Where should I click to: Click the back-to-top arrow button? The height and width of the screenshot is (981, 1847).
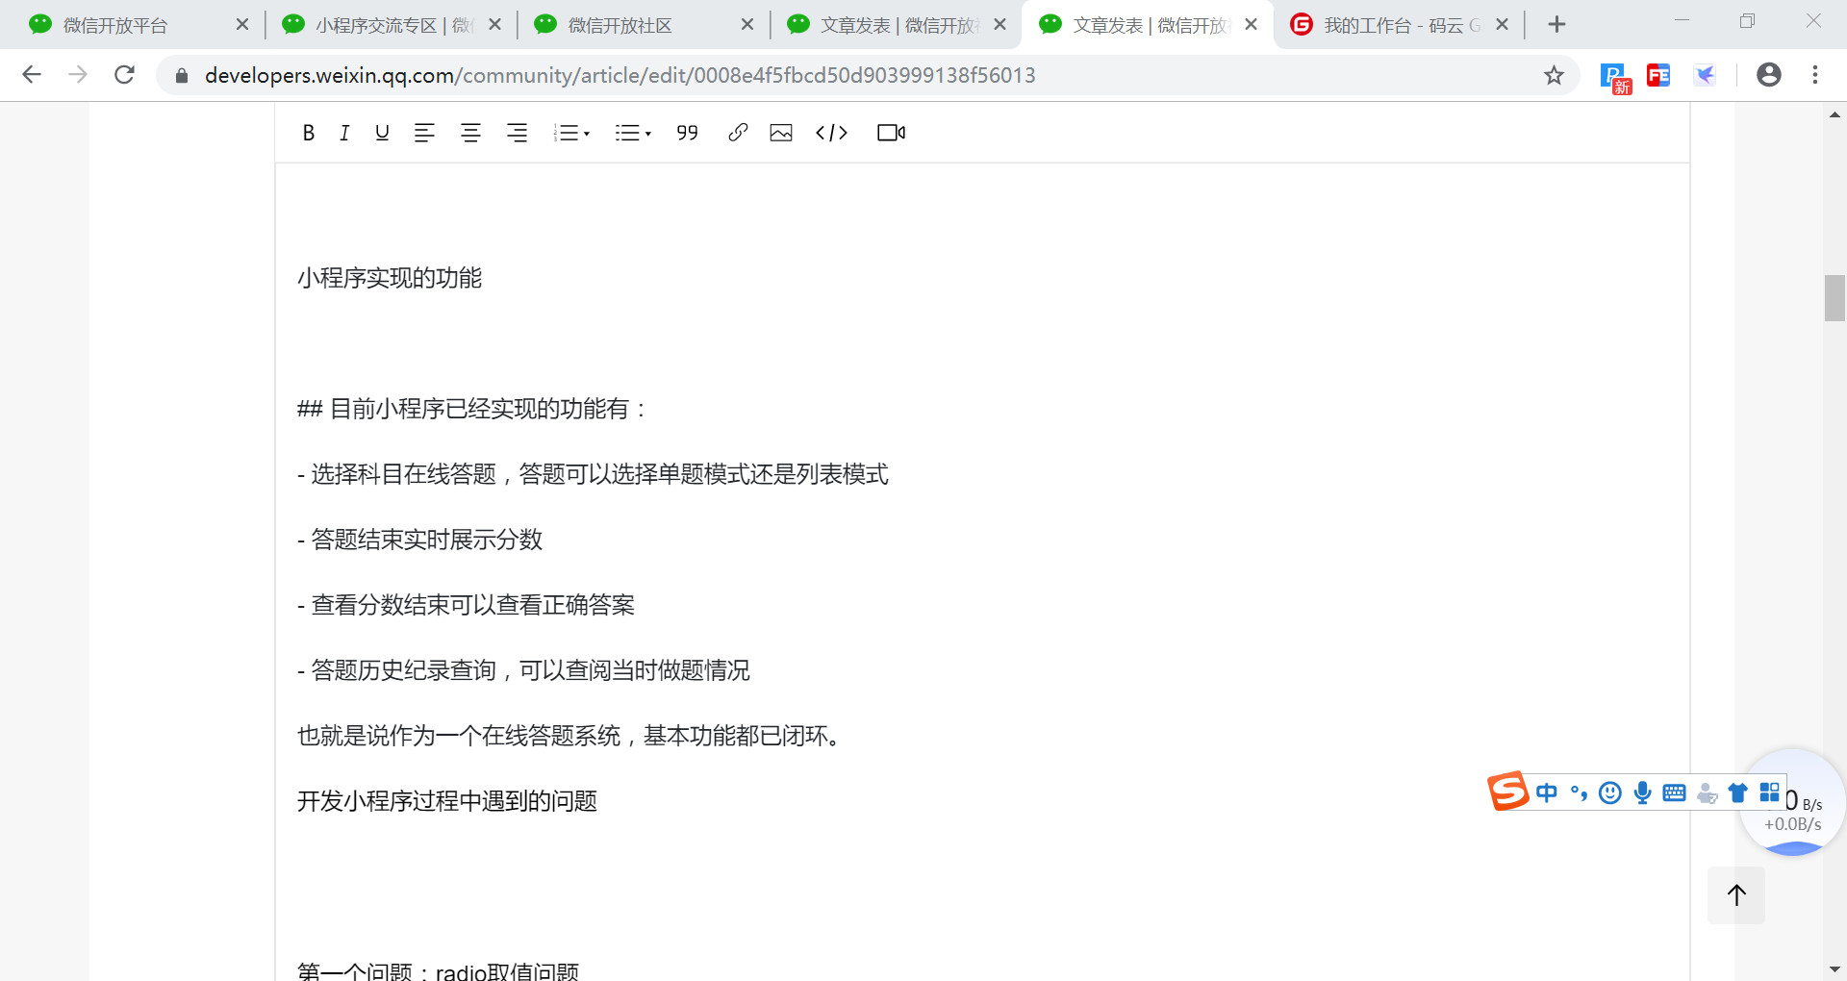[1736, 895]
